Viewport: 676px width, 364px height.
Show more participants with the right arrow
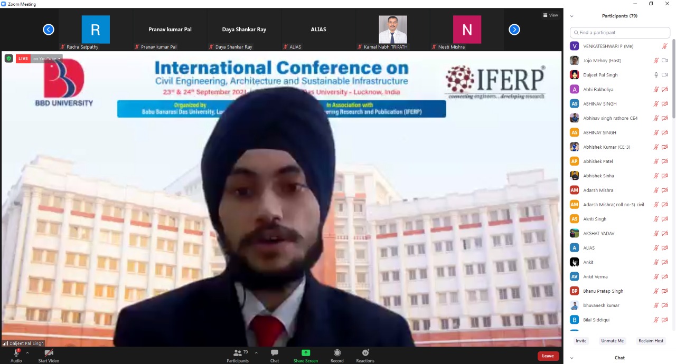(x=514, y=30)
